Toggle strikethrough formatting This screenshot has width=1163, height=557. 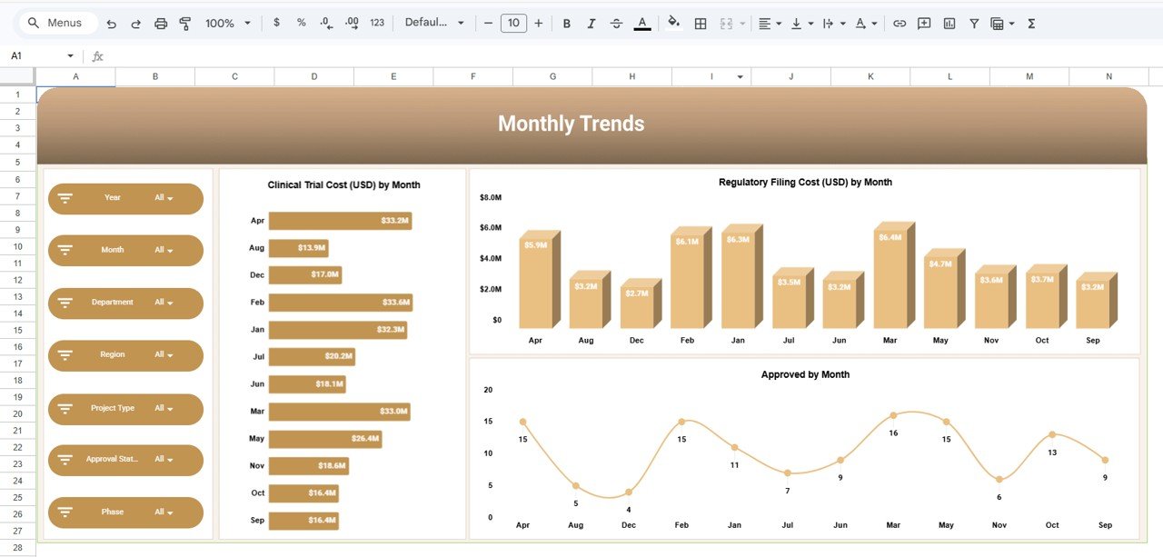[x=616, y=23]
